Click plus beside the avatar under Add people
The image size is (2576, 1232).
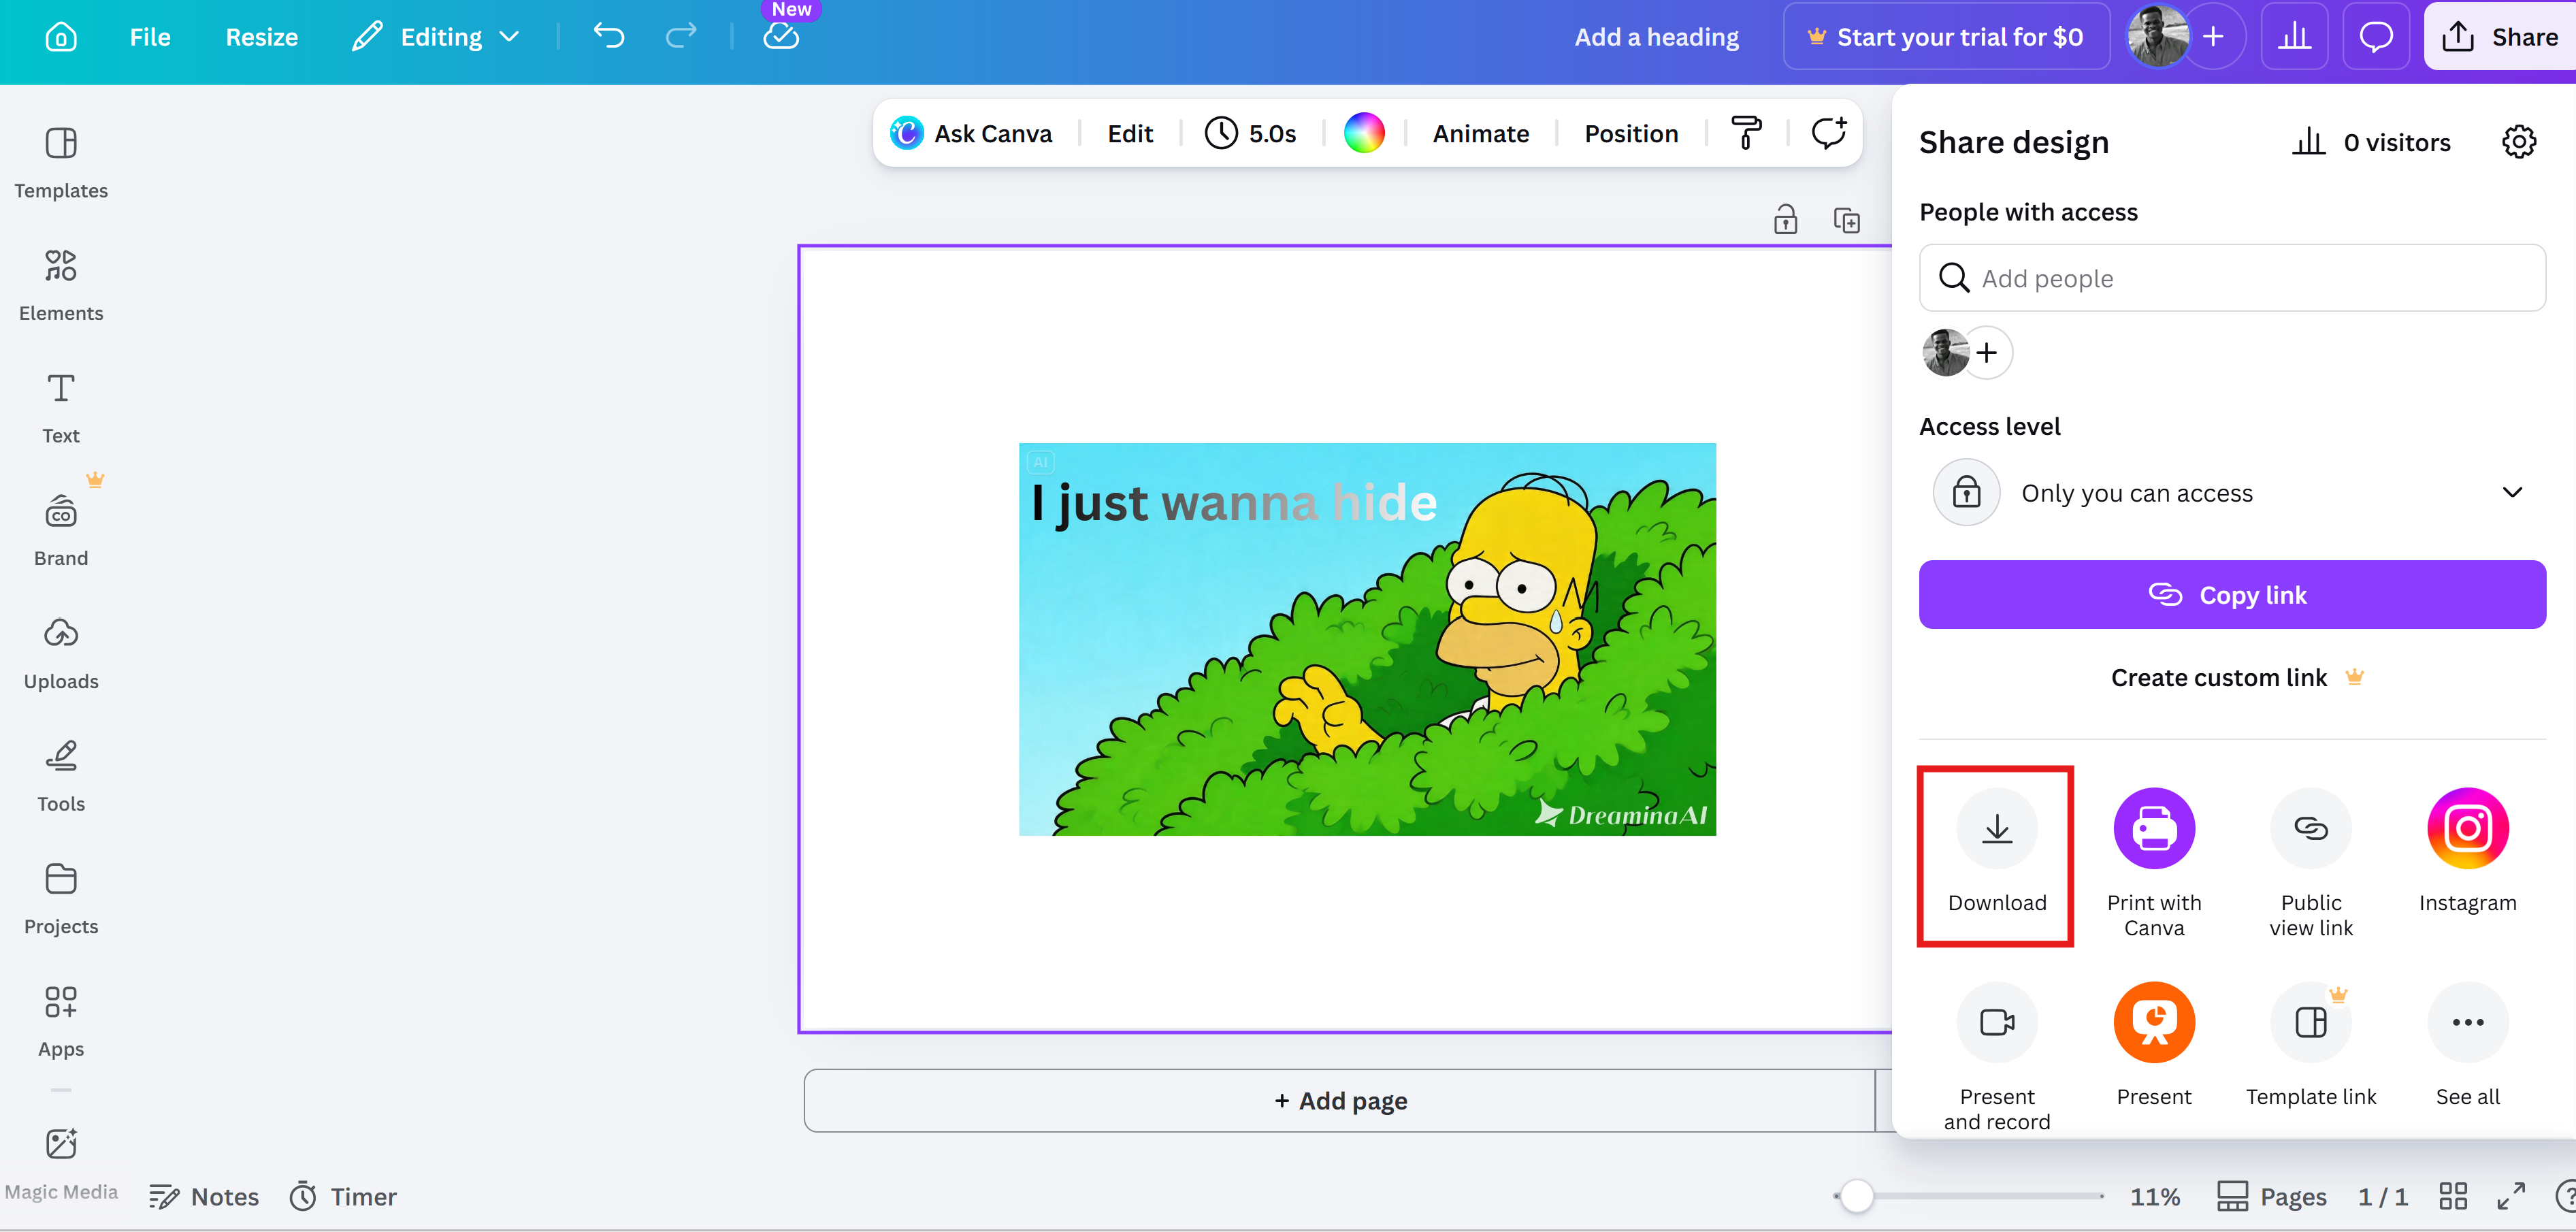click(1987, 352)
